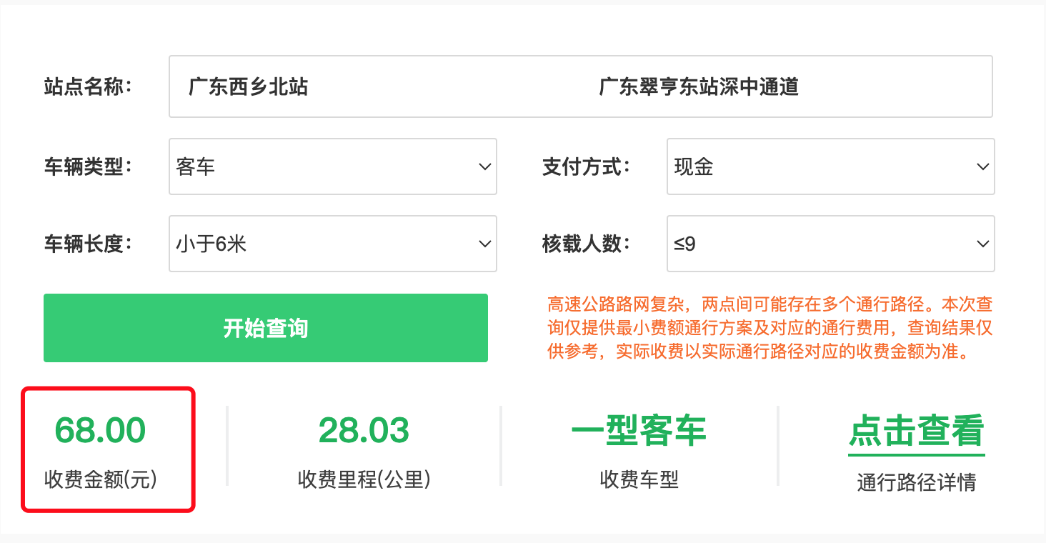Click the 收费金额(元) caption
The image size is (1046, 543).
pyautogui.click(x=100, y=479)
